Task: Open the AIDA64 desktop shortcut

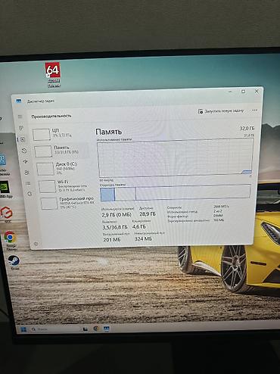Action: (53, 75)
